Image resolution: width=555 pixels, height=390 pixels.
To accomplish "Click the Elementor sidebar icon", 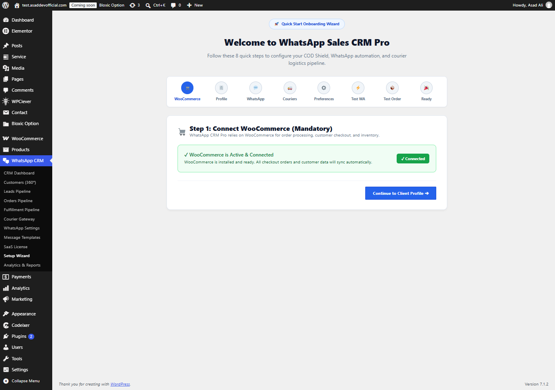I will 6,31.
